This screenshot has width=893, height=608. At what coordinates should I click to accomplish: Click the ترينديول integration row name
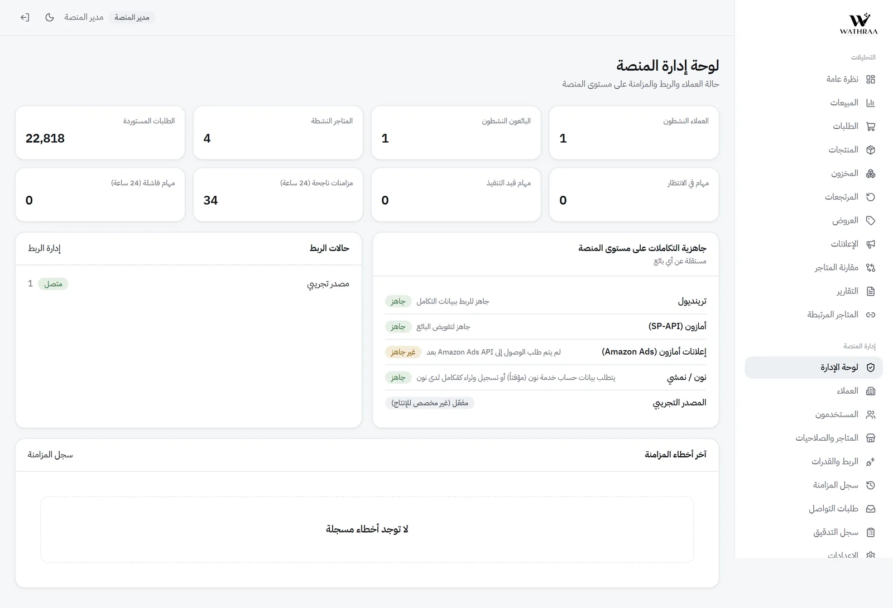[x=692, y=301]
